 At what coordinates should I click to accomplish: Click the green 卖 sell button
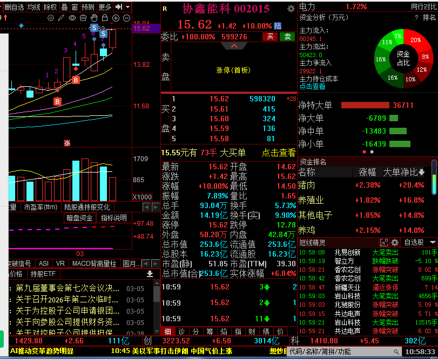(287, 37)
